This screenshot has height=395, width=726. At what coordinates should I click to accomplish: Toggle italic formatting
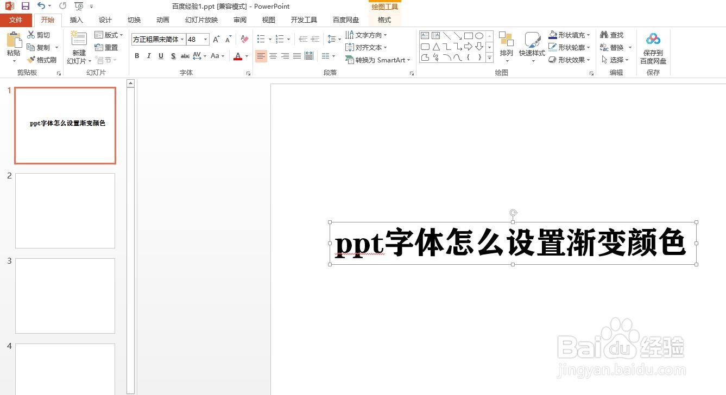click(x=149, y=56)
